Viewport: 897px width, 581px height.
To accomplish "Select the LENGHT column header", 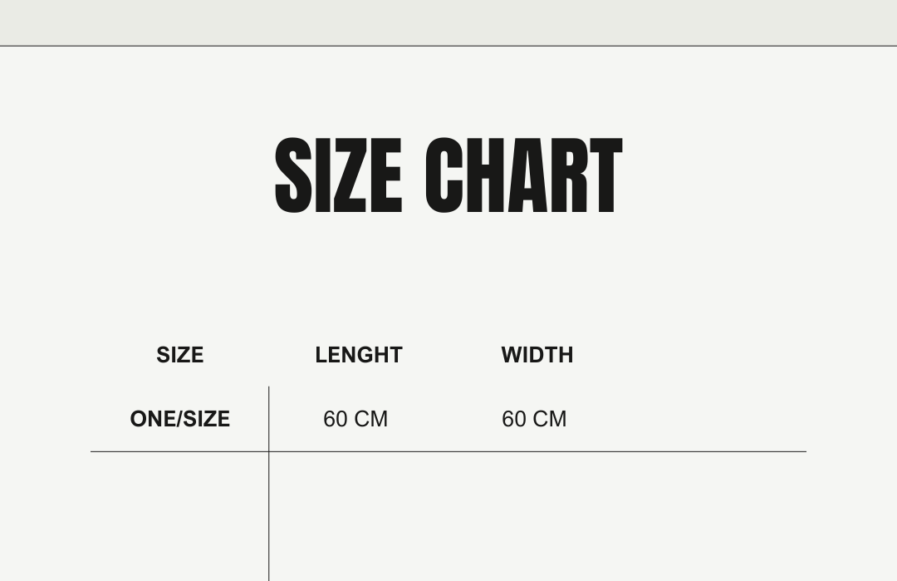I will 359,355.
